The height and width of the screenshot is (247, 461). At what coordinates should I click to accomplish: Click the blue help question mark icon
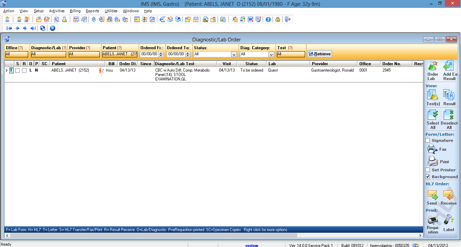point(268,19)
